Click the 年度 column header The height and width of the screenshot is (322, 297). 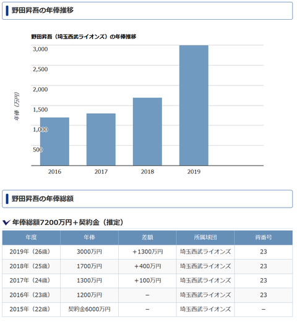[x=32, y=237]
